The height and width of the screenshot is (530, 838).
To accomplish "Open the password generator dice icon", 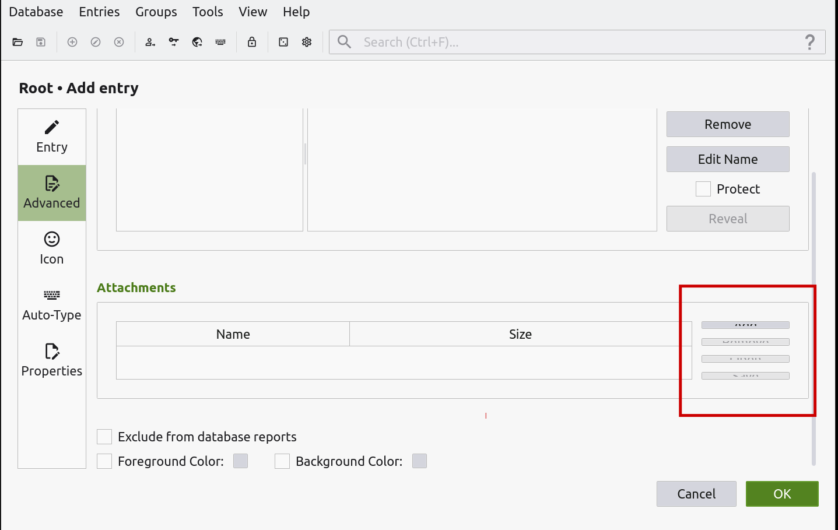I will [x=283, y=41].
